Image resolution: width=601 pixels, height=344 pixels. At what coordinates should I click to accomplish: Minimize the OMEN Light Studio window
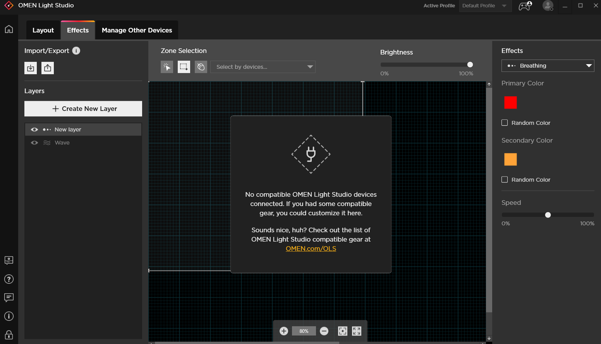pos(565,6)
